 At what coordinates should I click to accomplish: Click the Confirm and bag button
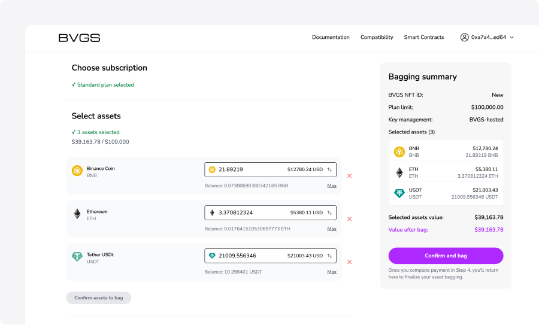click(446, 256)
